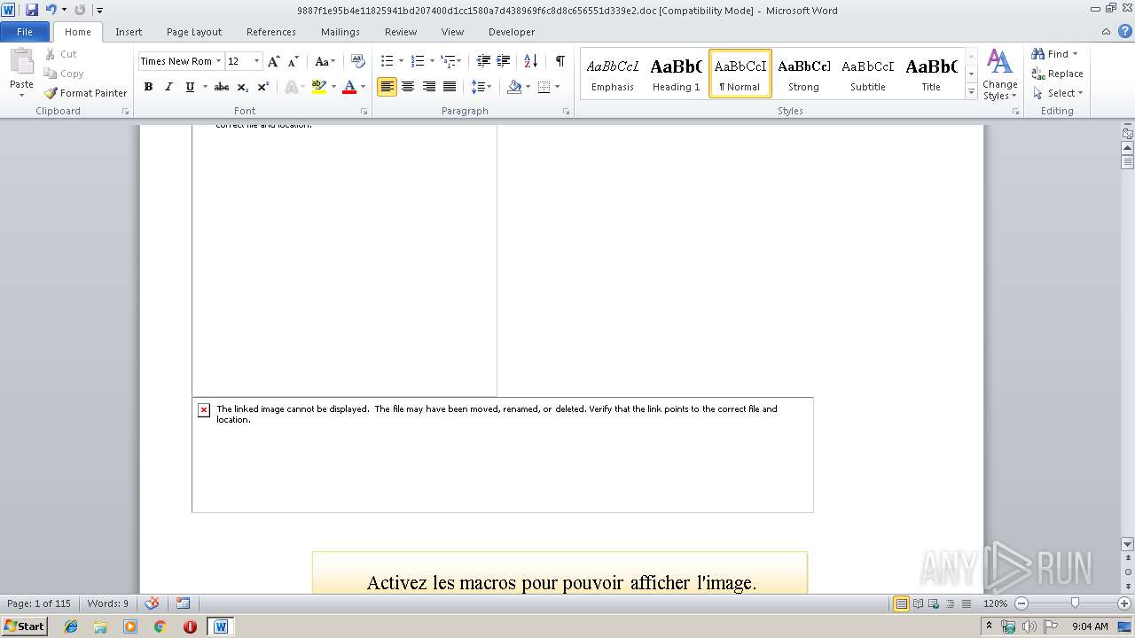Select Align Text Right
This screenshot has height=638, width=1135.
click(x=429, y=87)
